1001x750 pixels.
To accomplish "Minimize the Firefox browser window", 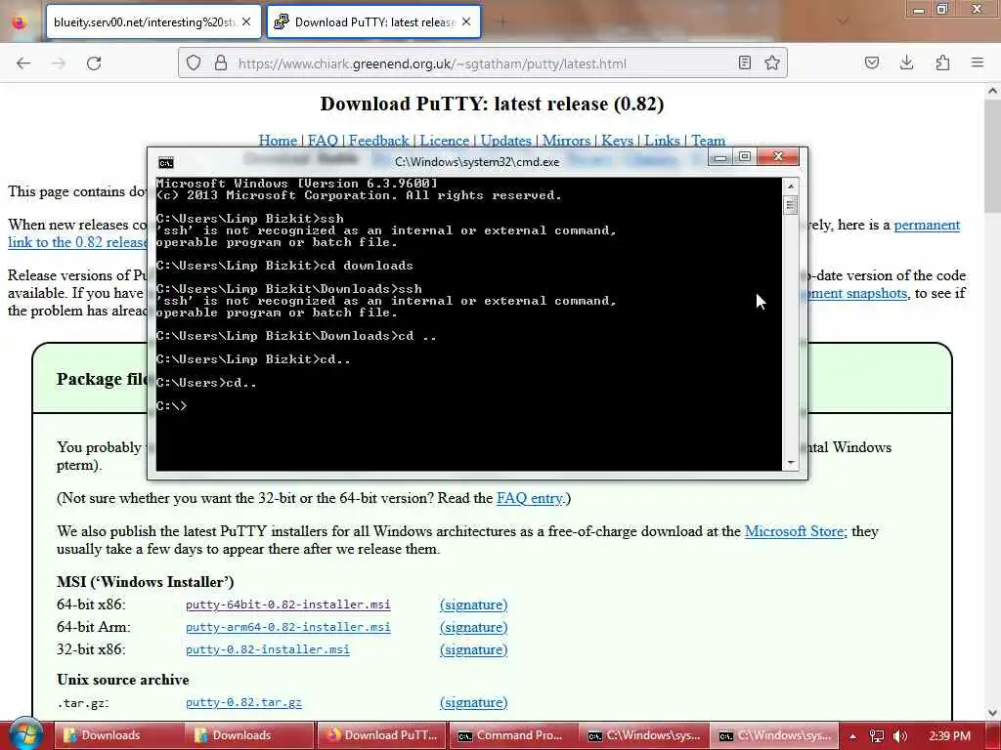I will pyautogui.click(x=919, y=10).
